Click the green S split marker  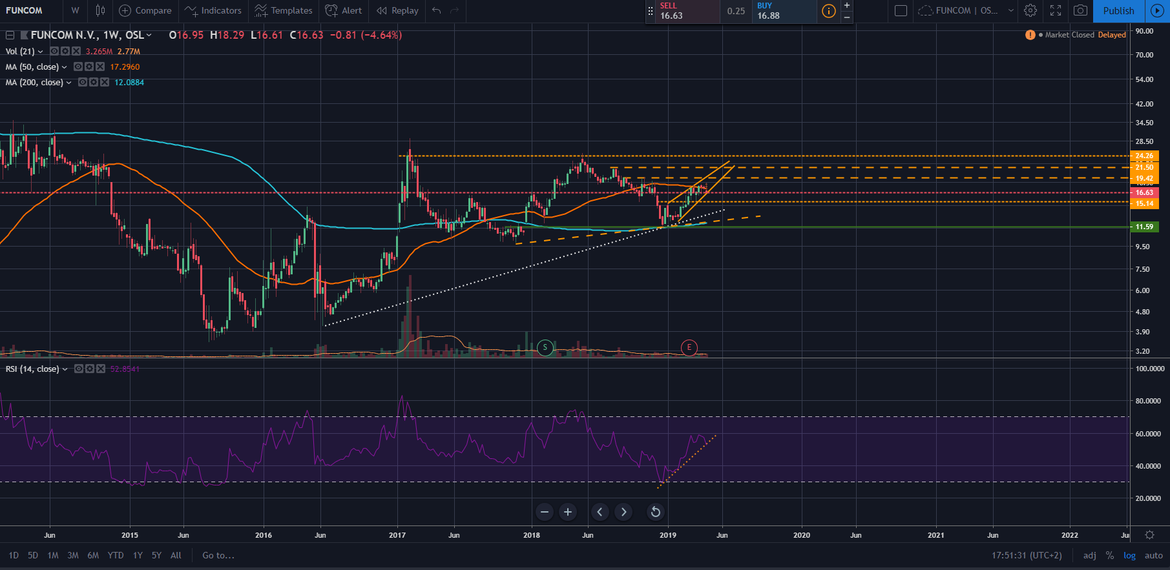point(545,348)
